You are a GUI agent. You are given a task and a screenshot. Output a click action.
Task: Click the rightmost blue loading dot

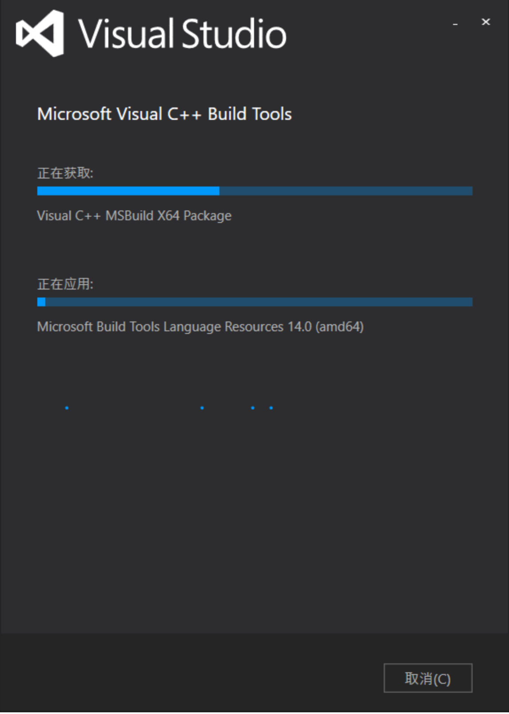pyautogui.click(x=271, y=408)
